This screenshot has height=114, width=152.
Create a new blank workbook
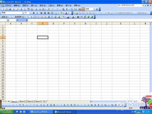pos(3,9)
